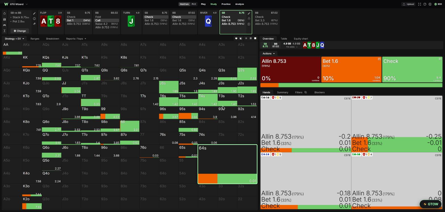Select Raise 4.2 action in BB flop panel
Screen dimensions: 445x212
(x=106, y=24)
